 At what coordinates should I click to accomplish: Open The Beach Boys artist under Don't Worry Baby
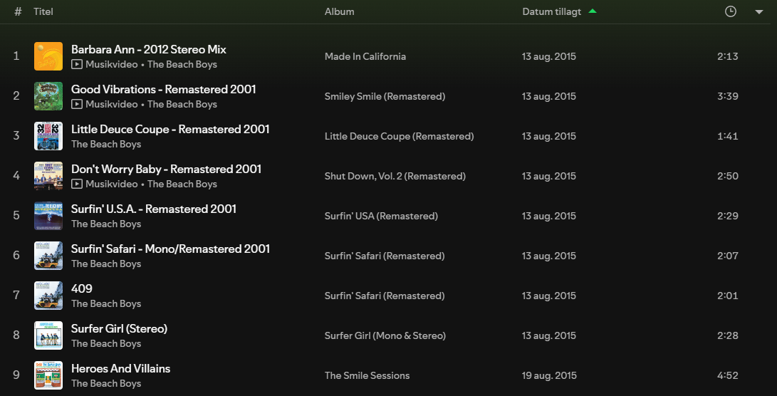tap(182, 184)
